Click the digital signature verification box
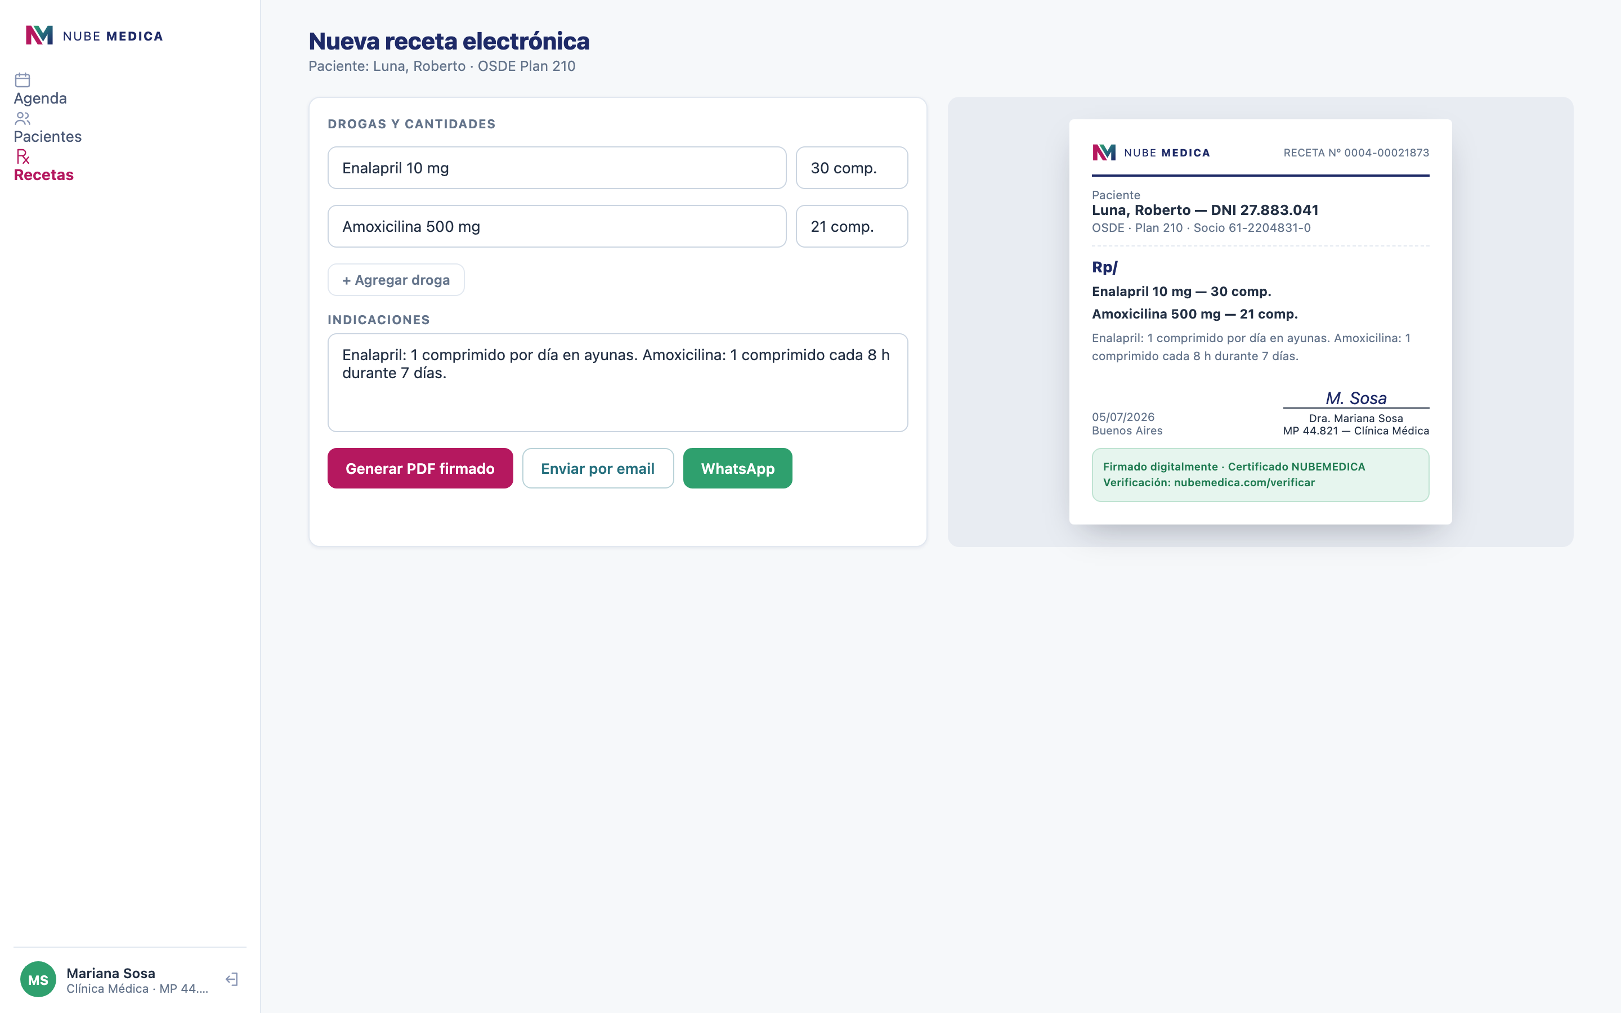Image resolution: width=1621 pixels, height=1013 pixels. click(1260, 475)
